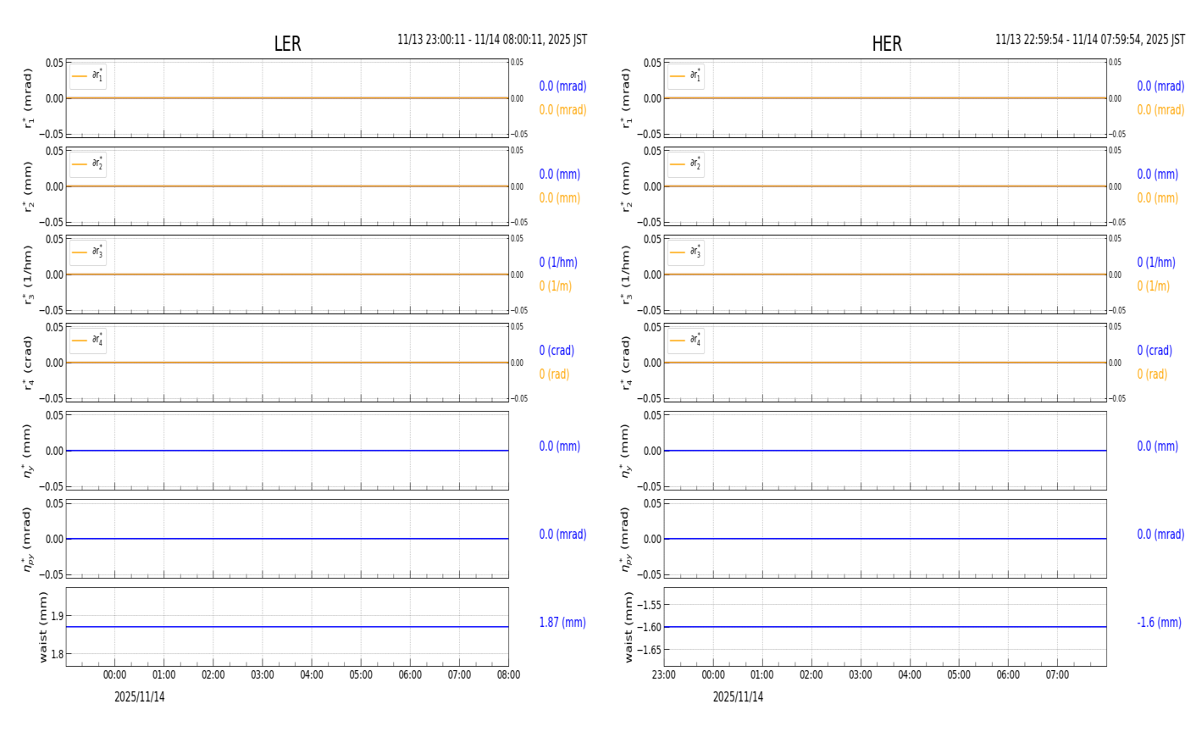
Task: Click orange 0.0 (mm) beside LER r2 plot
Action: click(x=560, y=198)
